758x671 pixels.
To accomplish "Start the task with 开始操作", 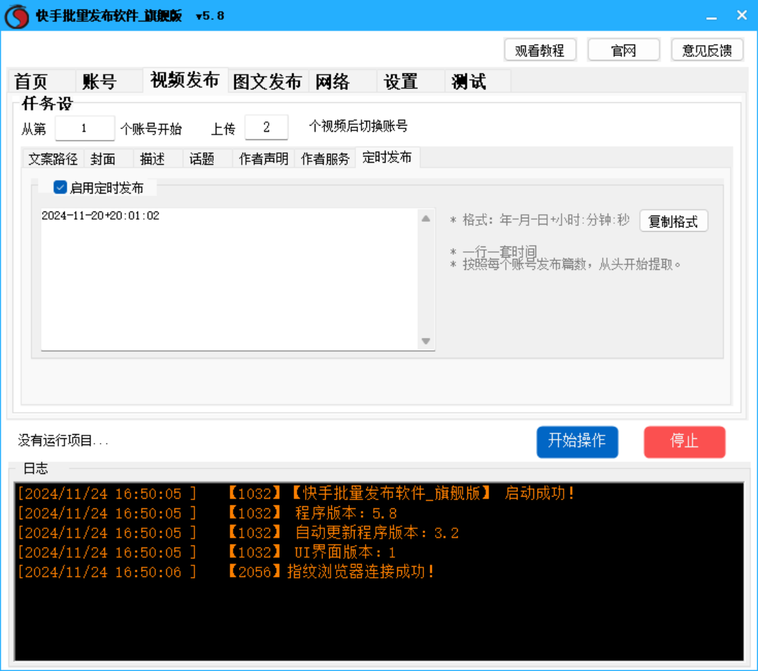I will point(577,441).
